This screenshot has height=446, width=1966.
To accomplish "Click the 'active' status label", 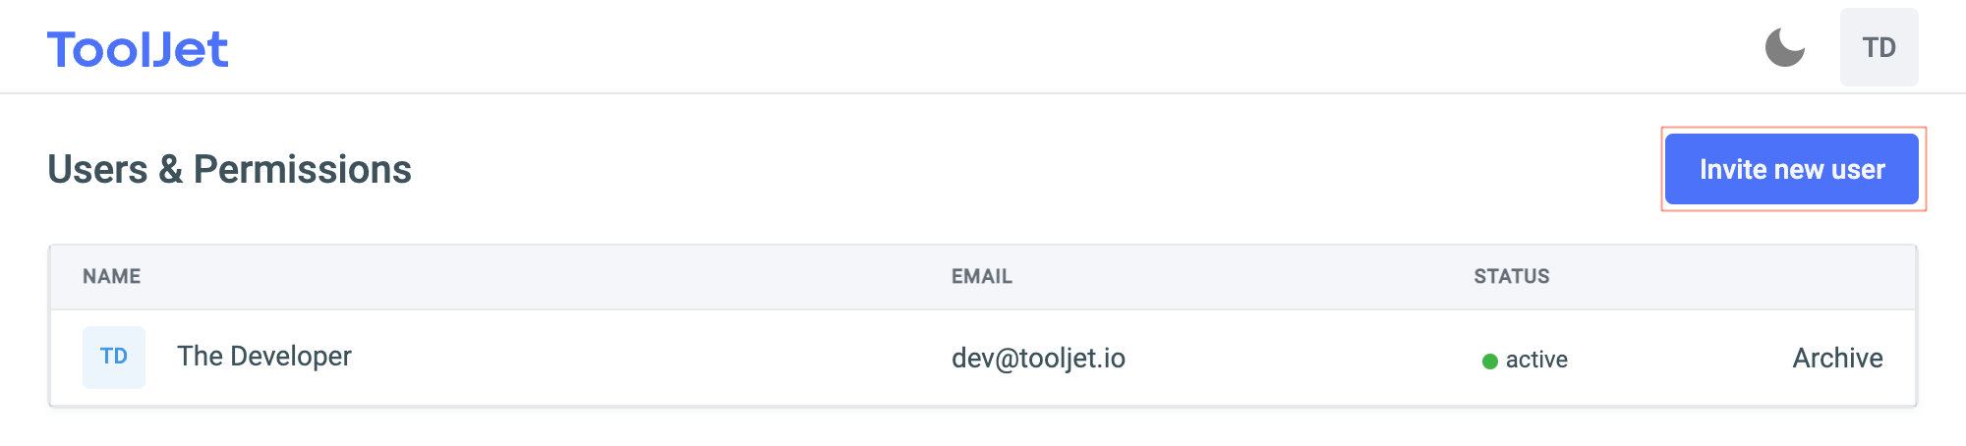I will [1536, 360].
